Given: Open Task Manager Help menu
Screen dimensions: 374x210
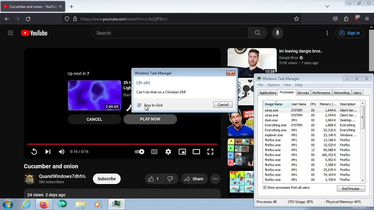Looking at the screenshot, I should 299,85.
